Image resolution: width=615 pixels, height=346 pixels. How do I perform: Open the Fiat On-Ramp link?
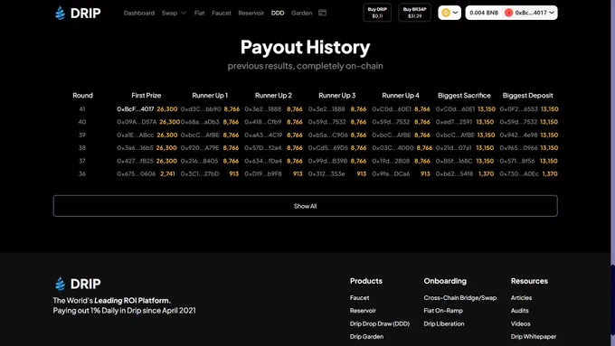(x=443, y=311)
